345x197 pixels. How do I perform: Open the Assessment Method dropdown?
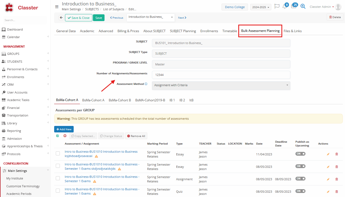click(x=221, y=85)
